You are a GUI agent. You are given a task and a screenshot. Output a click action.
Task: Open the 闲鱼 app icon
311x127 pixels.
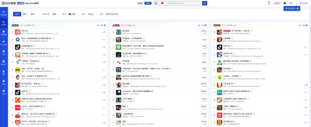[18, 70]
